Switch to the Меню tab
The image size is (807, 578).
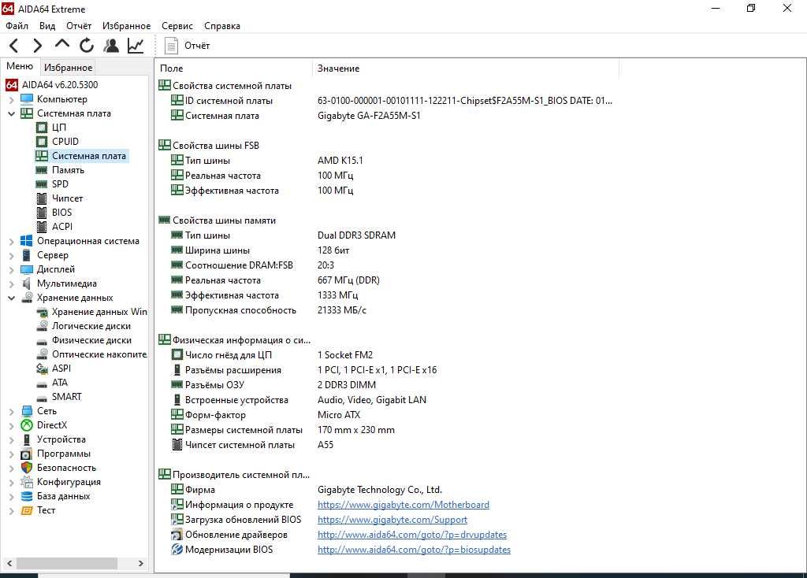tap(20, 66)
